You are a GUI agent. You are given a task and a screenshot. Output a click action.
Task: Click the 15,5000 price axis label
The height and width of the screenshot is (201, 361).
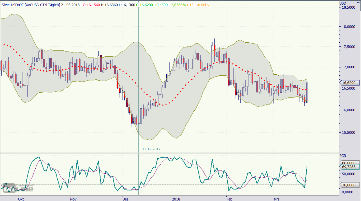pyautogui.click(x=348, y=132)
